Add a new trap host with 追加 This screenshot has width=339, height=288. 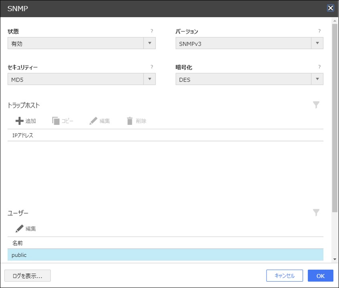point(26,121)
